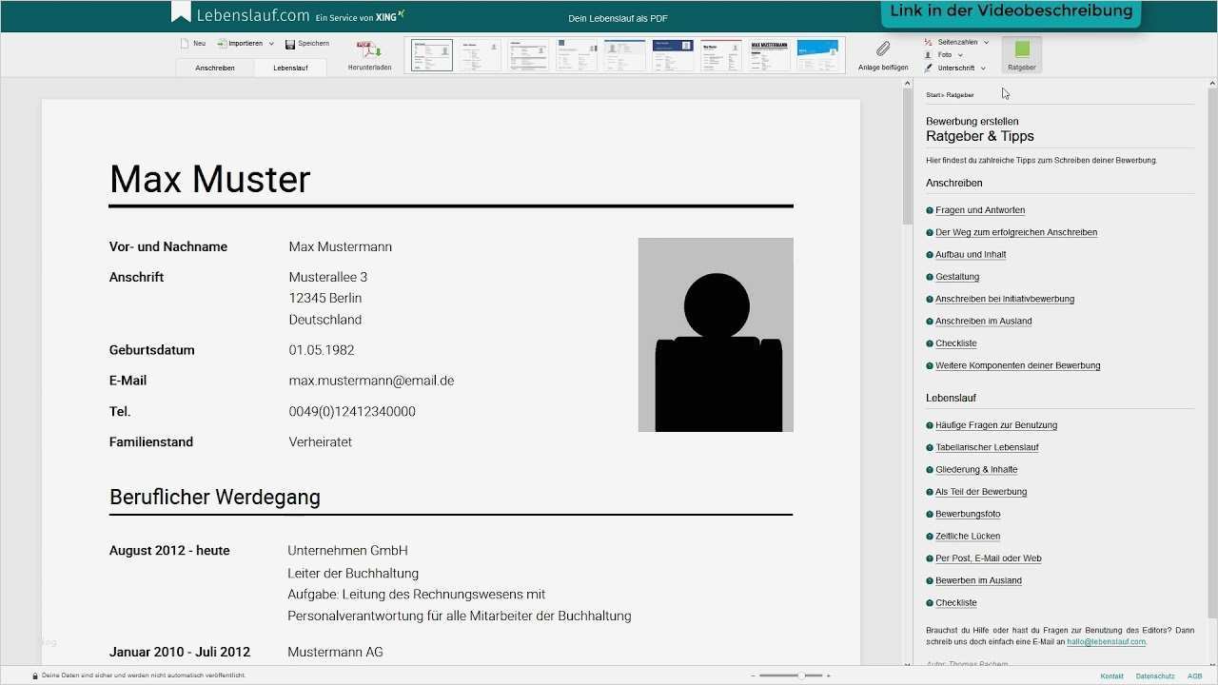Viewport: 1218px width, 685px height.
Task: Zoom in with the plus icon
Action: pyautogui.click(x=828, y=675)
